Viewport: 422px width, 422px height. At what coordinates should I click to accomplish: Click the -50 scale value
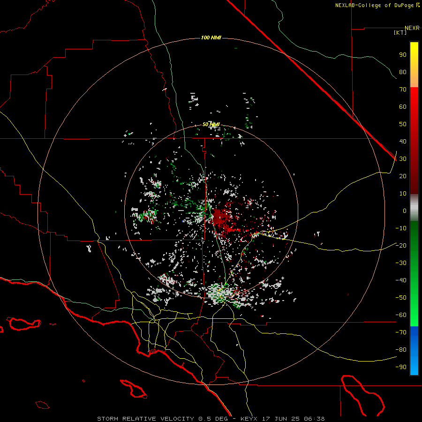[x=401, y=298]
